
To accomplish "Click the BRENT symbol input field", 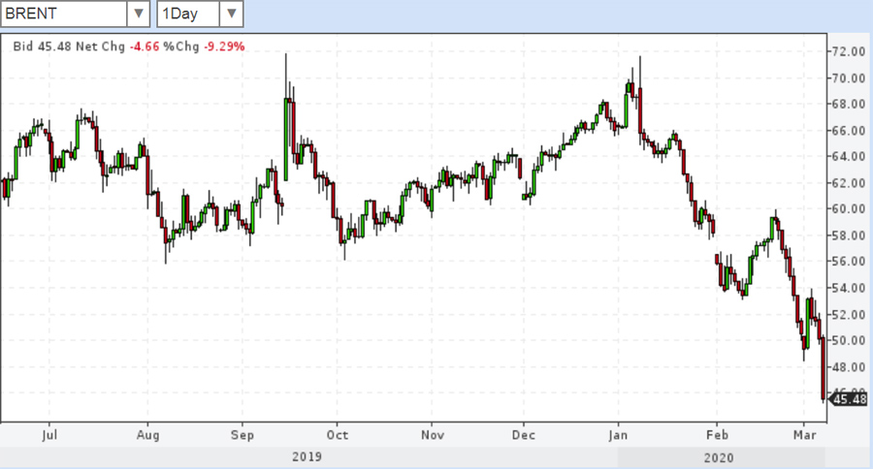I will 64,14.
